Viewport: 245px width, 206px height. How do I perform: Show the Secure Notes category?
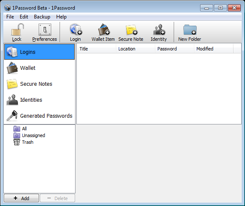point(39,84)
